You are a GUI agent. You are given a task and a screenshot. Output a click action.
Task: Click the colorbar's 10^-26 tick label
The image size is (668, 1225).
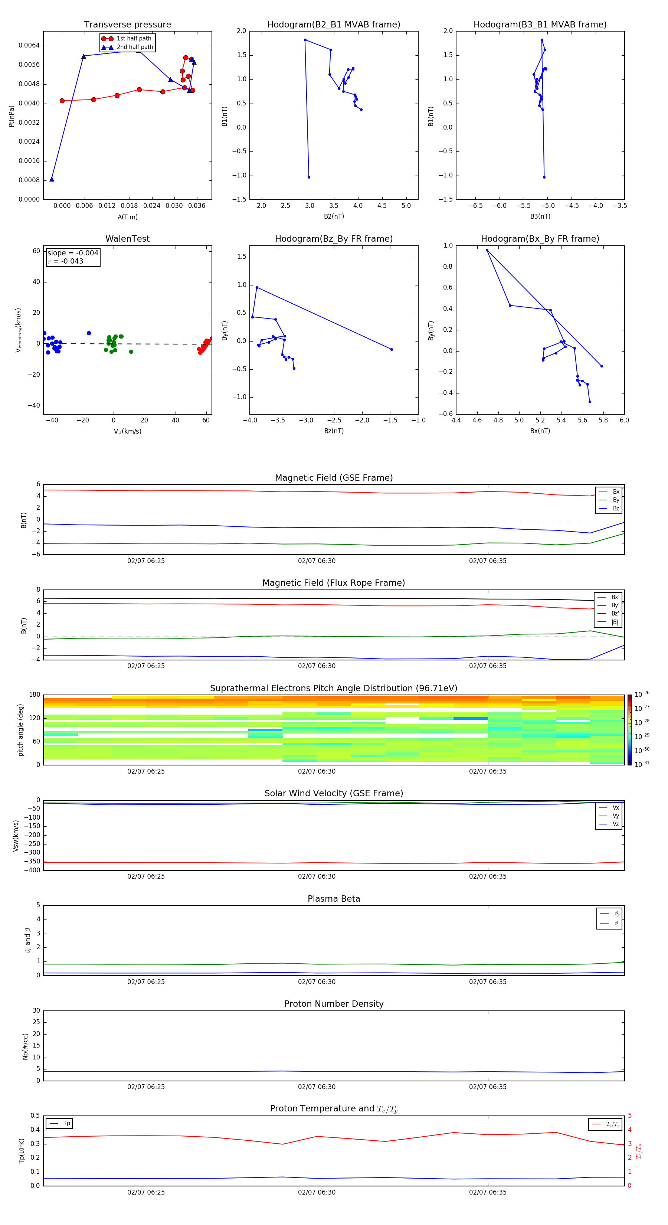pyautogui.click(x=642, y=694)
